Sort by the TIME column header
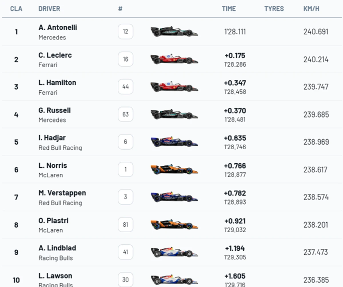The width and height of the screenshot is (343, 287). [229, 9]
